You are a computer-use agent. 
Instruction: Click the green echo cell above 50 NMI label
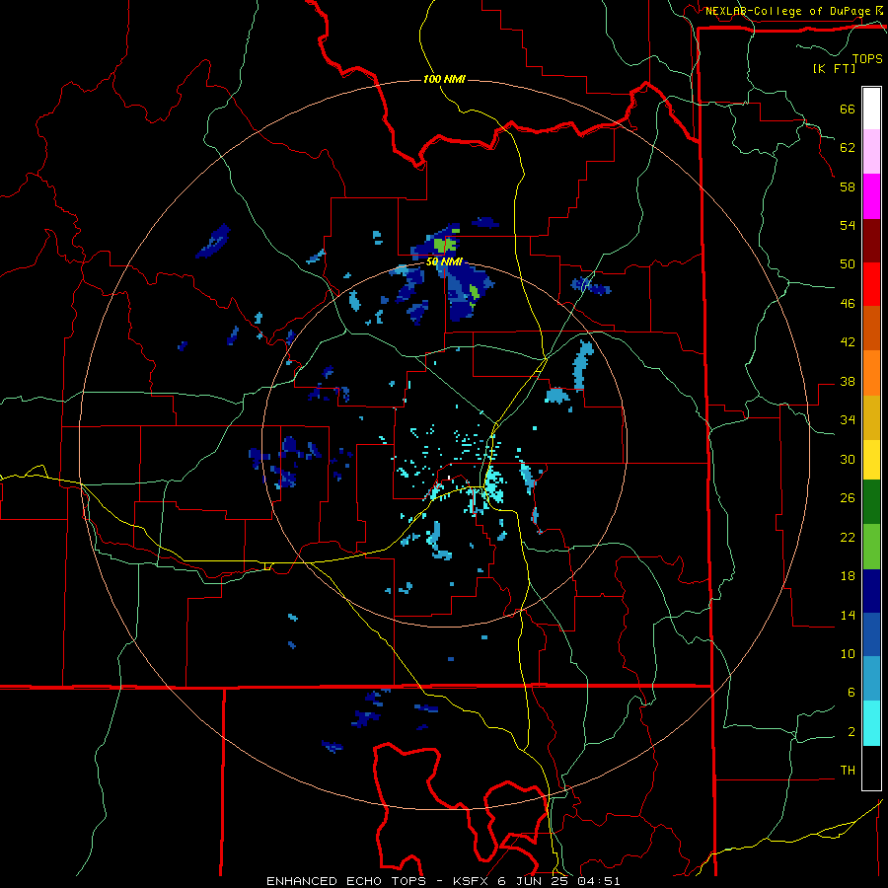point(445,246)
